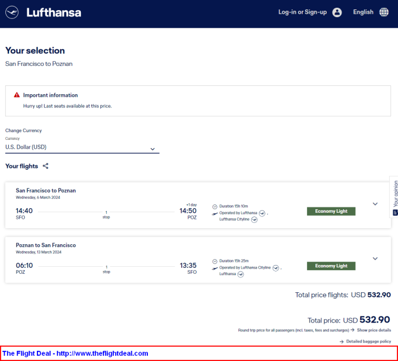Click the airplane icon beside return operator
This screenshot has height=361, width=398.
pos(214,269)
